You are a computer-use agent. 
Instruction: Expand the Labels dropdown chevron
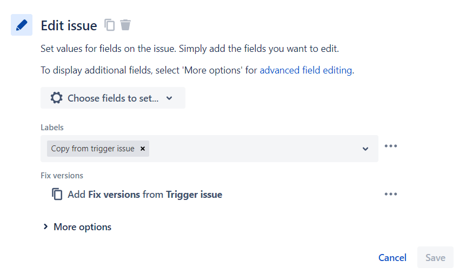coord(365,149)
